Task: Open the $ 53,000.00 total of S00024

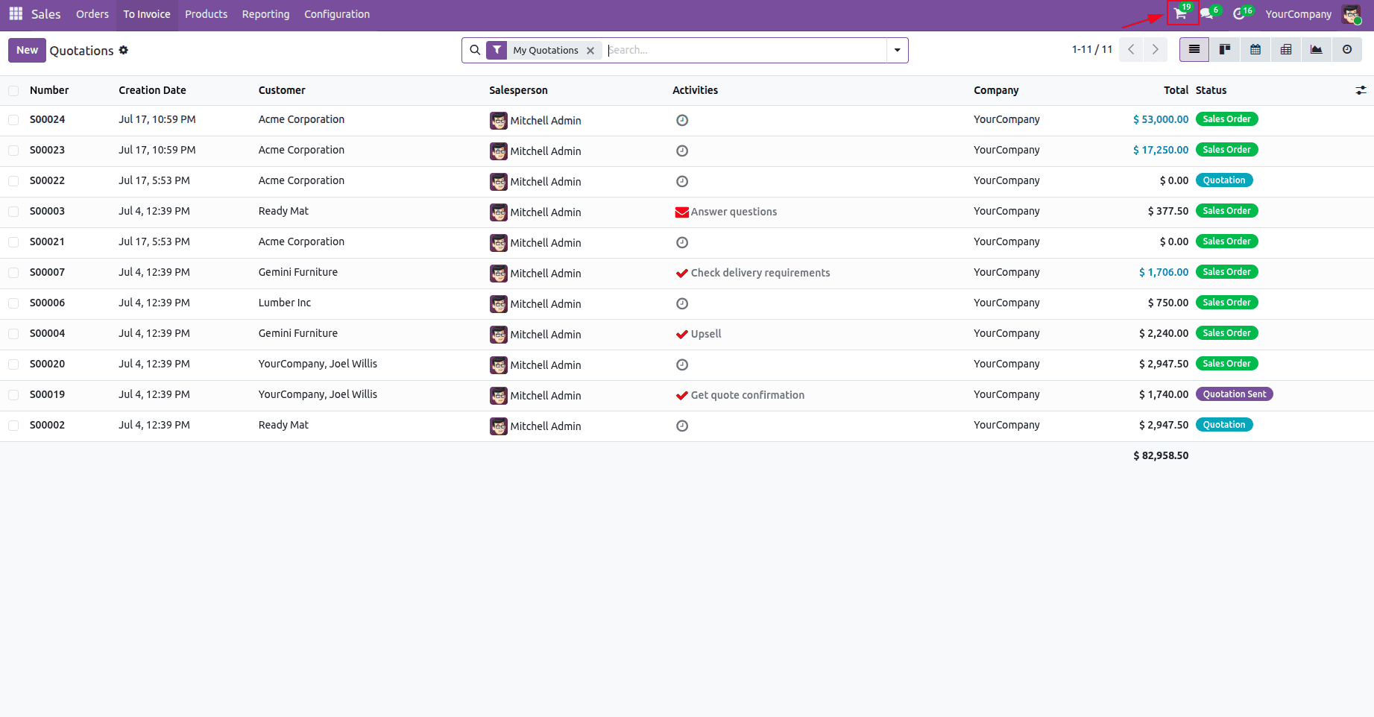Action: pos(1161,119)
